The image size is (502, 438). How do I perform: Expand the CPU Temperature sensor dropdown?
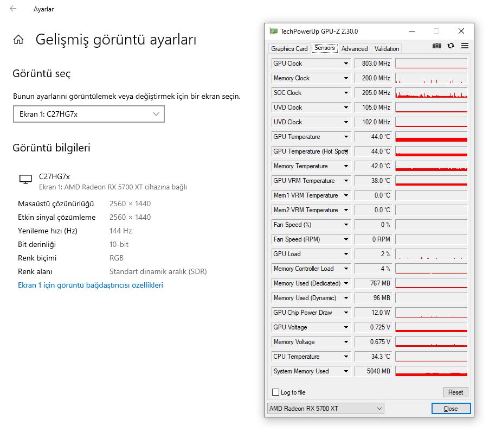[x=346, y=357]
